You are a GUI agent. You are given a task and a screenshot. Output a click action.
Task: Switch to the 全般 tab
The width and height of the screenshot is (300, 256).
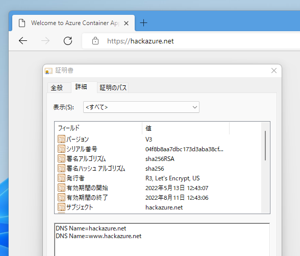(x=59, y=88)
